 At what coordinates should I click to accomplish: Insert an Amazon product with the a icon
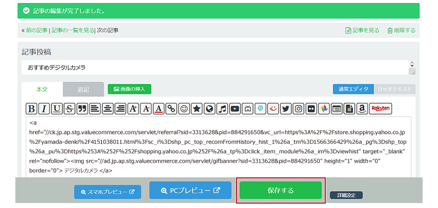pos(362,109)
